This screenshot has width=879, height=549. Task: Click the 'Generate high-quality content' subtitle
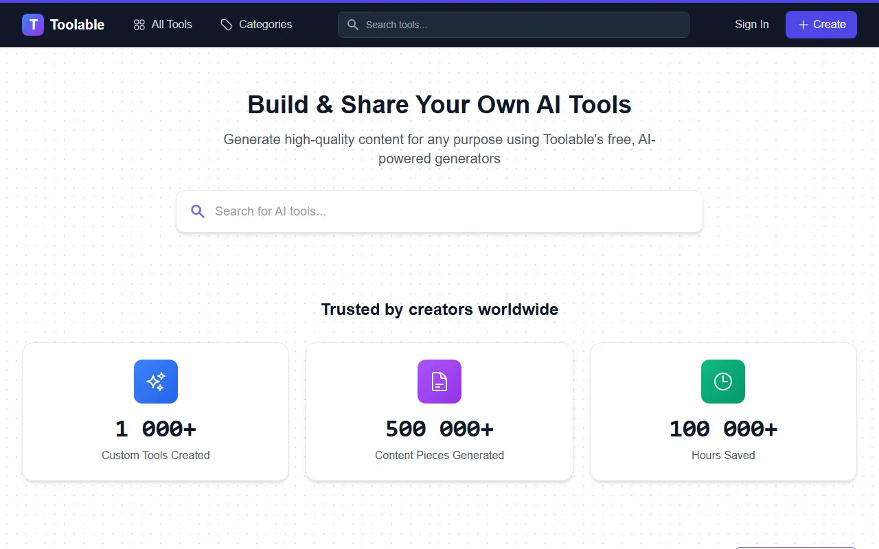coord(439,149)
